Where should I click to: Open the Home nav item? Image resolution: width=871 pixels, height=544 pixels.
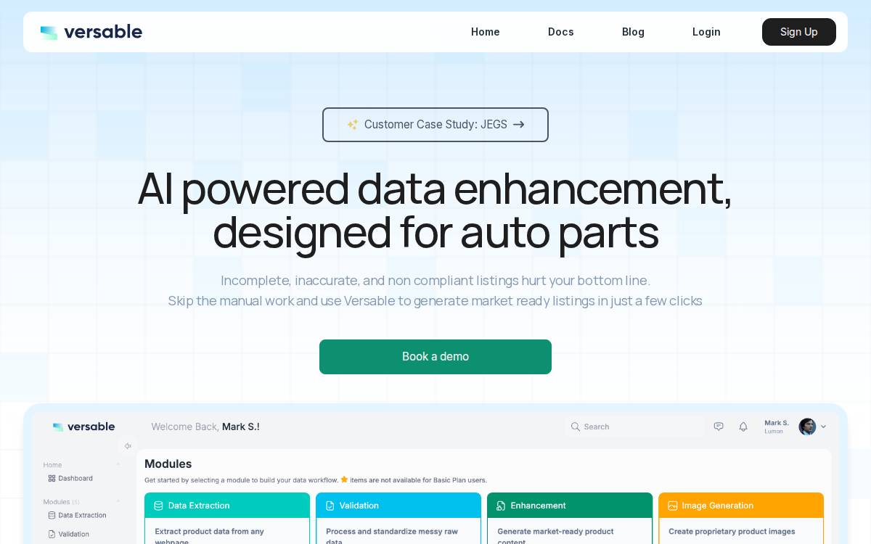[486, 32]
